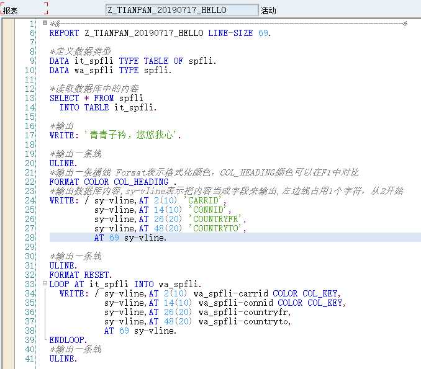This screenshot has height=369, width=421.
Task: Click the comment *读取数据库中的内容
Action: (94, 89)
